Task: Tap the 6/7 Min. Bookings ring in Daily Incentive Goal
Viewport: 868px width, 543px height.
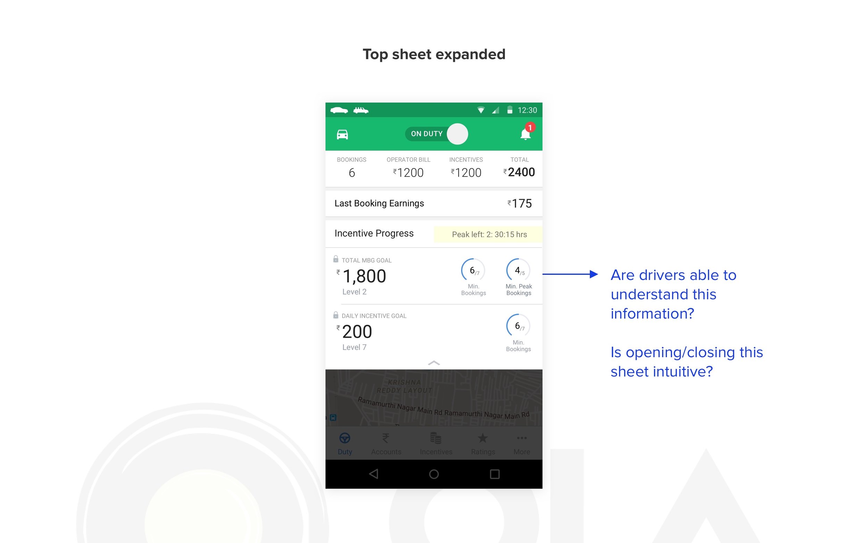Action: pyautogui.click(x=518, y=326)
